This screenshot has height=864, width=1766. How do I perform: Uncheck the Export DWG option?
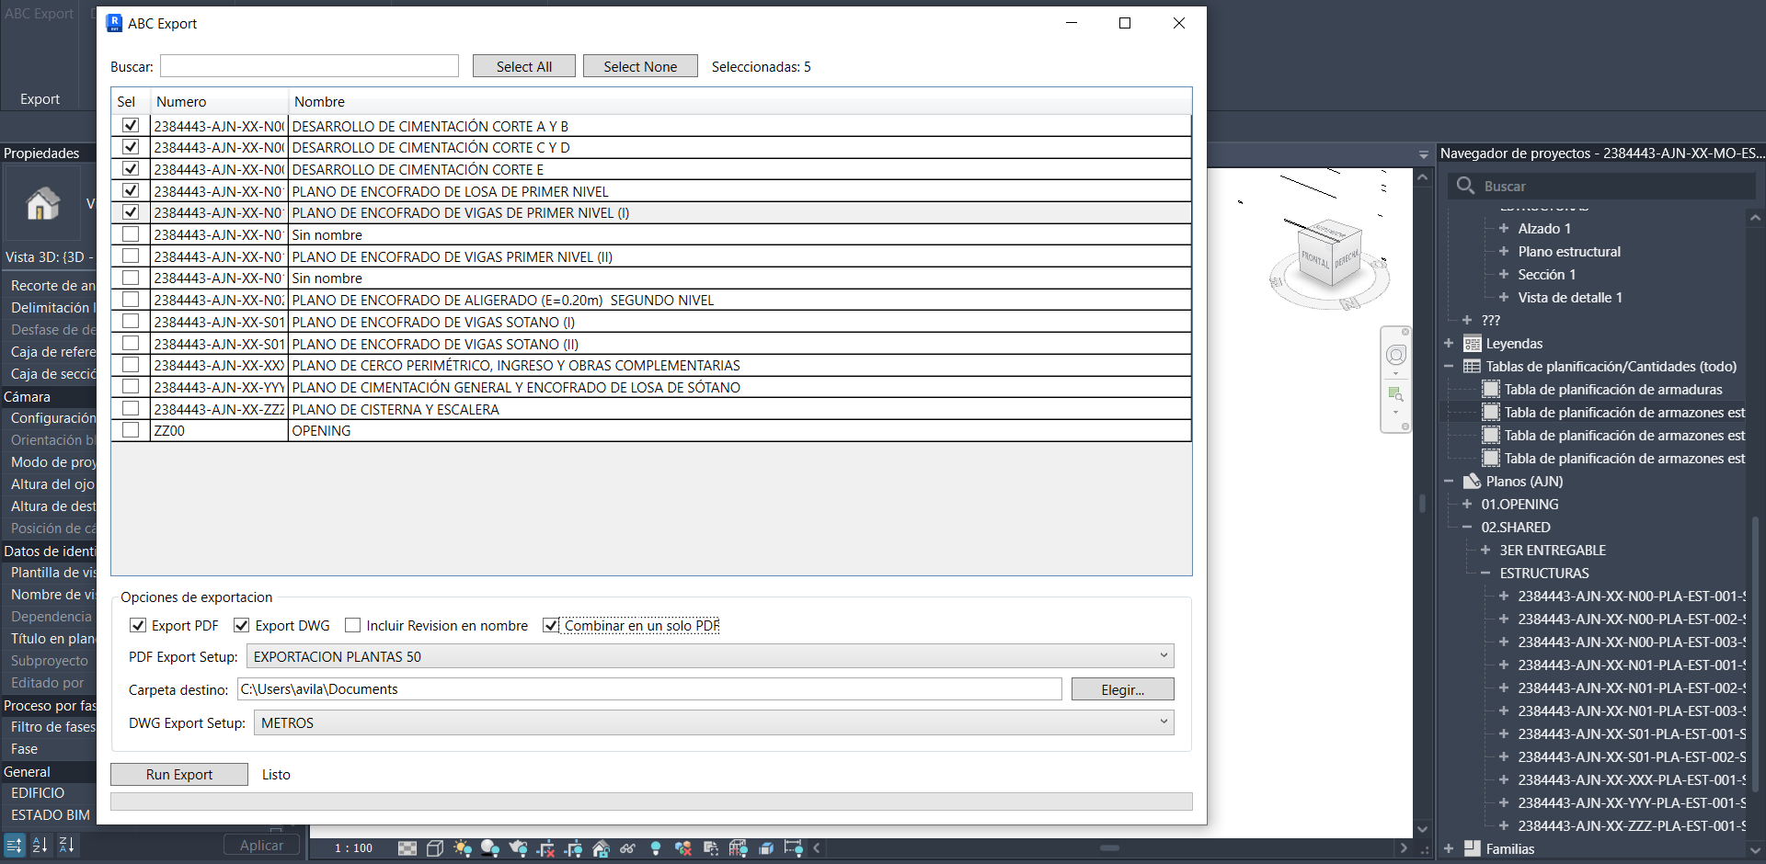[x=241, y=625]
